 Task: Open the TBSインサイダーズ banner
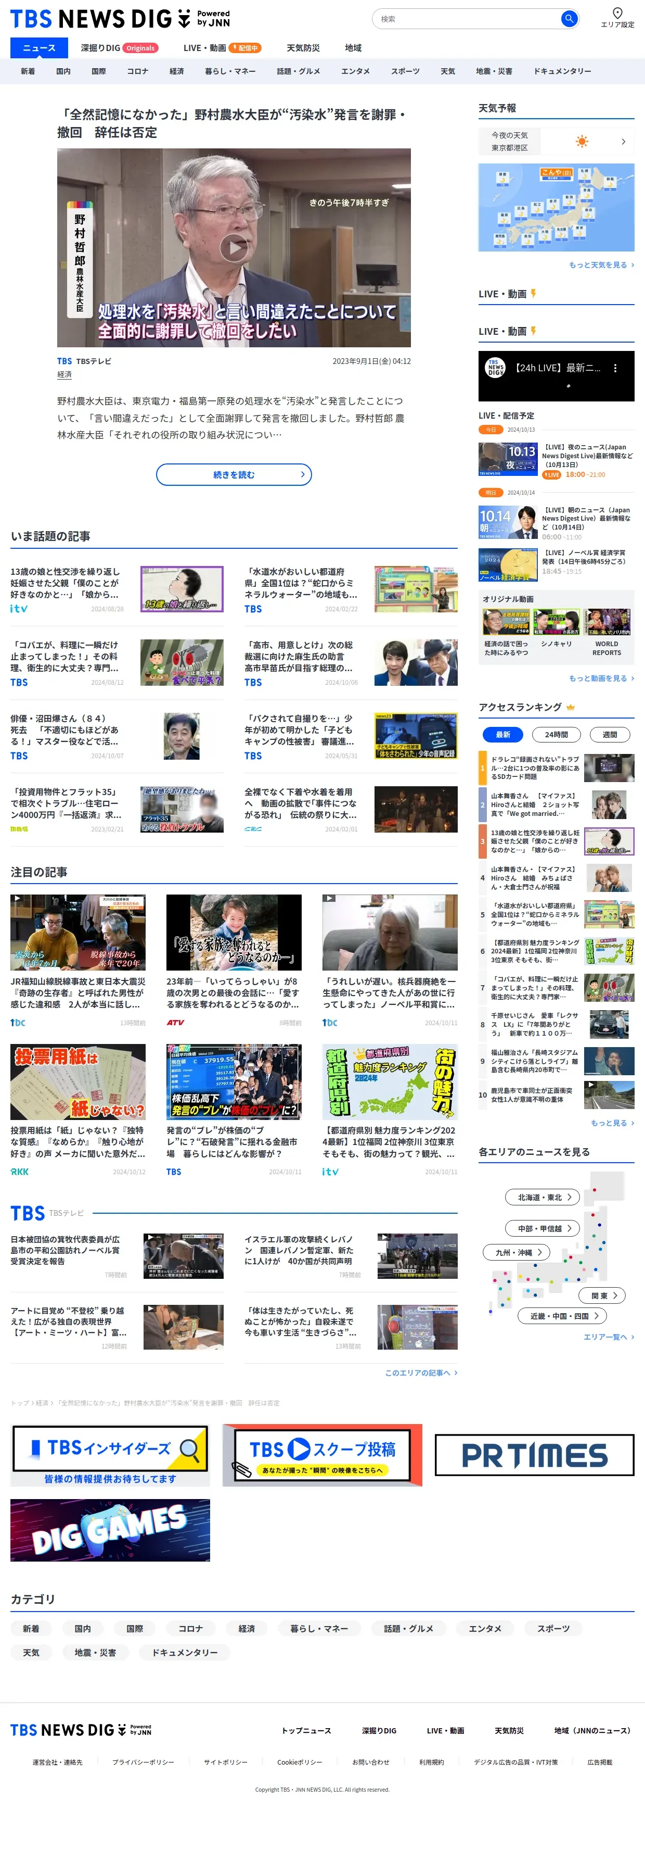click(110, 1455)
